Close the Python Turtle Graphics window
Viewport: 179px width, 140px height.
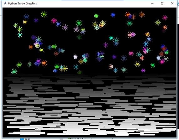(x=172, y=3)
